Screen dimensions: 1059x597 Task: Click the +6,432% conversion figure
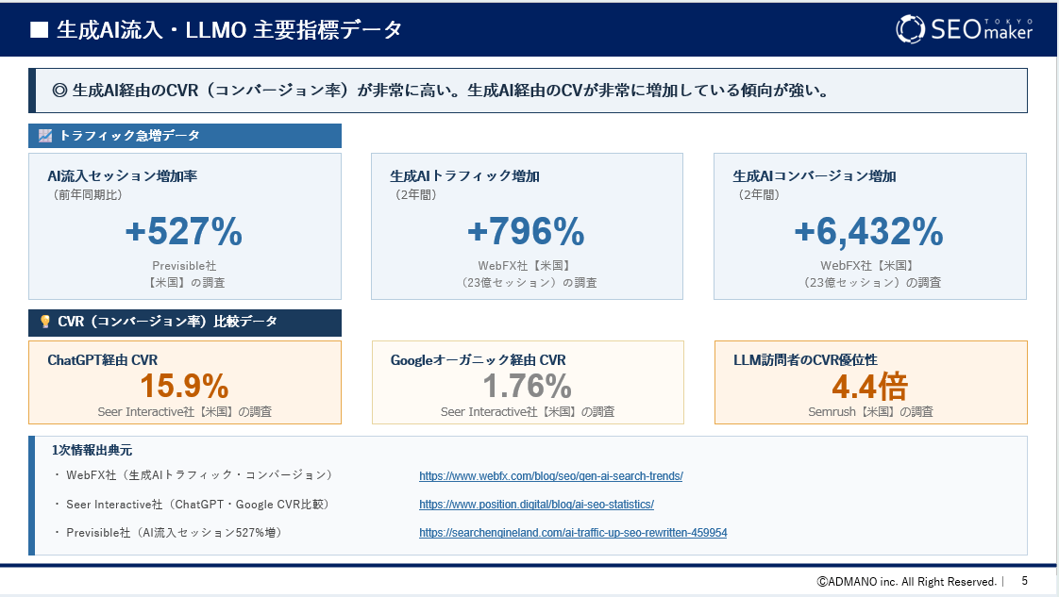click(x=870, y=230)
